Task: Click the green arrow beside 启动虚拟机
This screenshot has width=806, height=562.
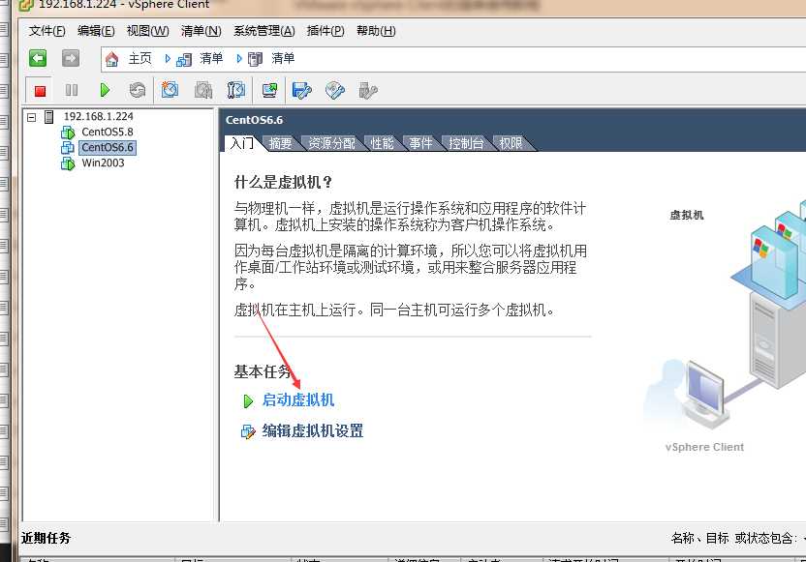Action: coord(248,400)
